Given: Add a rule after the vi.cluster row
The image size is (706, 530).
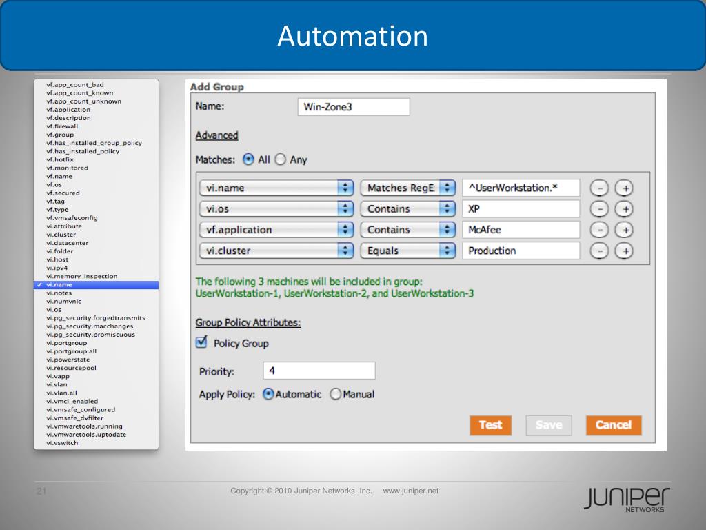Looking at the screenshot, I should tap(623, 251).
